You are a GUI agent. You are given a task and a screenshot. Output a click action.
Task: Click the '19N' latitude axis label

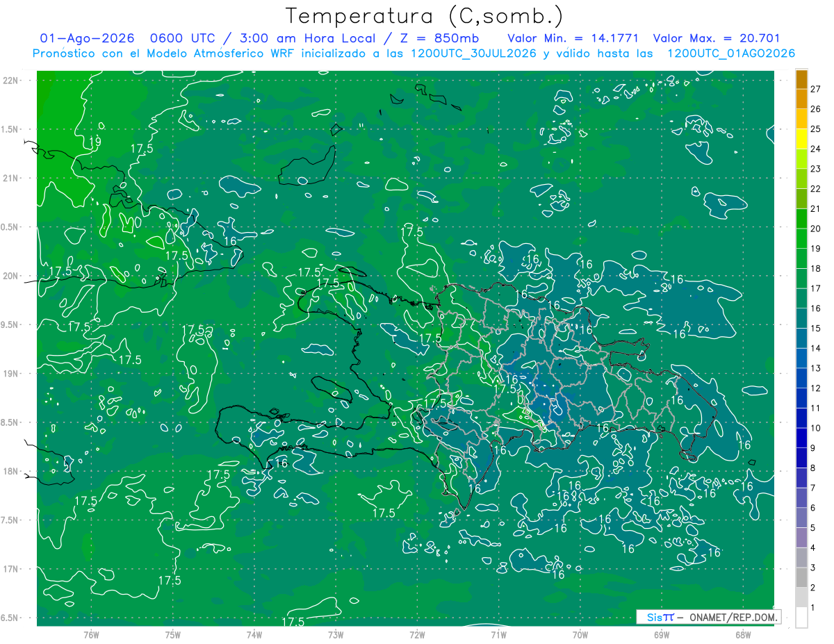[10, 374]
